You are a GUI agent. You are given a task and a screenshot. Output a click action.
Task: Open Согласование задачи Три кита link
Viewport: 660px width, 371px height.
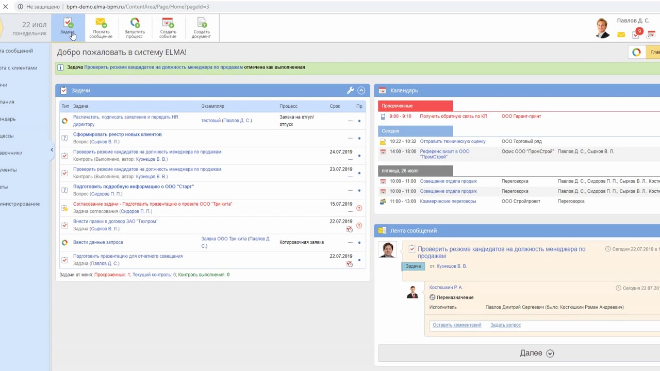click(153, 204)
